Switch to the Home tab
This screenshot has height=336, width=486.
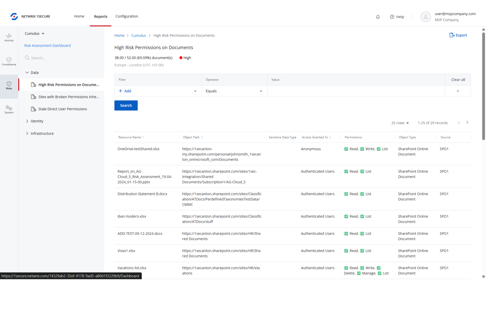point(79,16)
